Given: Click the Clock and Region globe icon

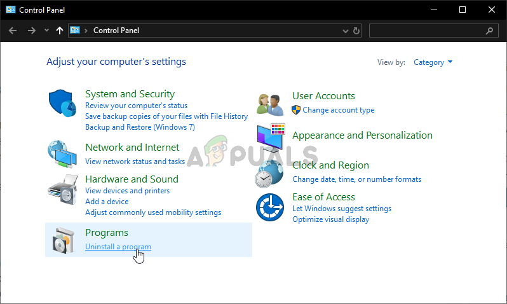Looking at the screenshot, I should pyautogui.click(x=269, y=173).
